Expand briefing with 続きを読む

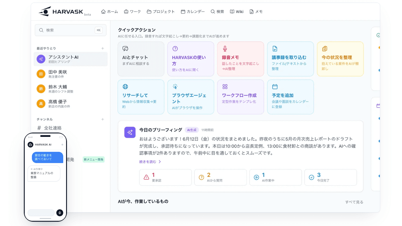pyautogui.click(x=150, y=162)
